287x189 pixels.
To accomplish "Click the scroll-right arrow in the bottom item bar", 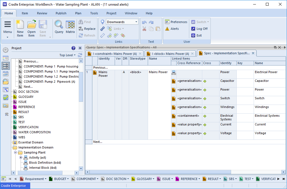I will point(279,179).
